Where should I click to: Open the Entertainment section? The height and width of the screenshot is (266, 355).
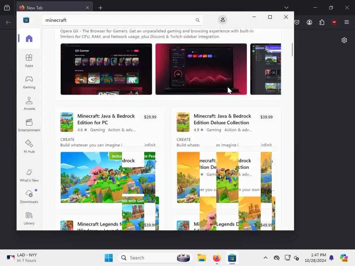[x=29, y=125]
